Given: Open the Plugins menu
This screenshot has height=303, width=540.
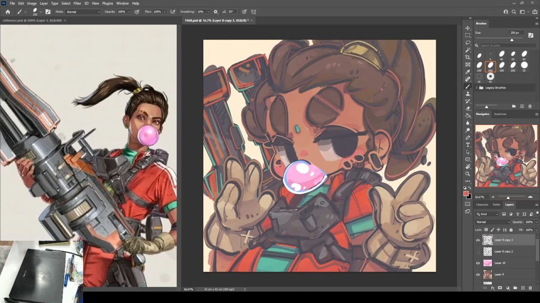Looking at the screenshot, I should tap(108, 3).
